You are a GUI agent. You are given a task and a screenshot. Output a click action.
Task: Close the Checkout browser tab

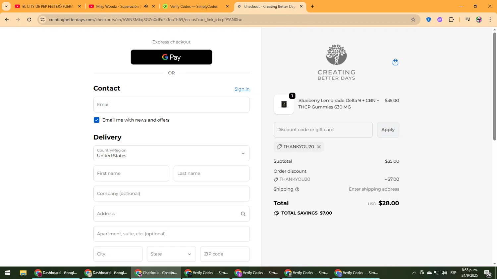click(x=301, y=6)
